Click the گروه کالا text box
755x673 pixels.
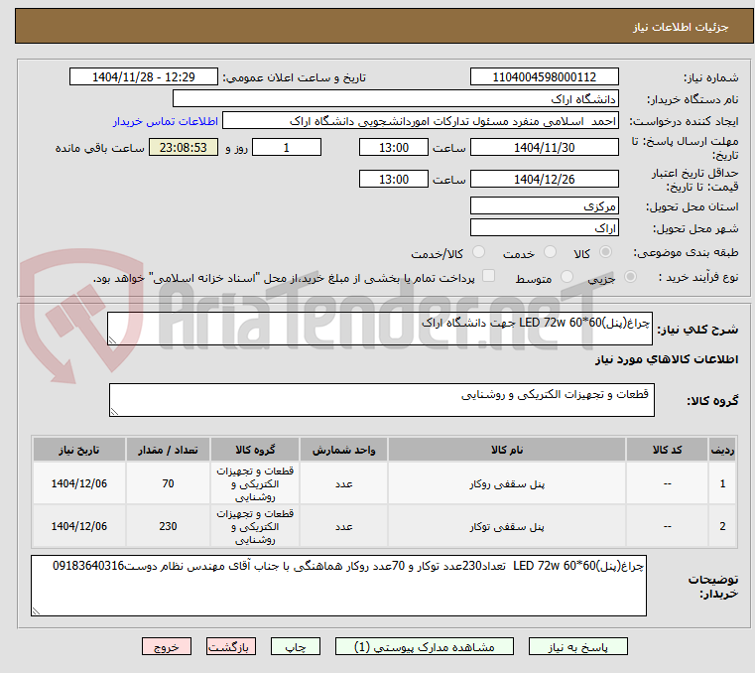tap(381, 400)
